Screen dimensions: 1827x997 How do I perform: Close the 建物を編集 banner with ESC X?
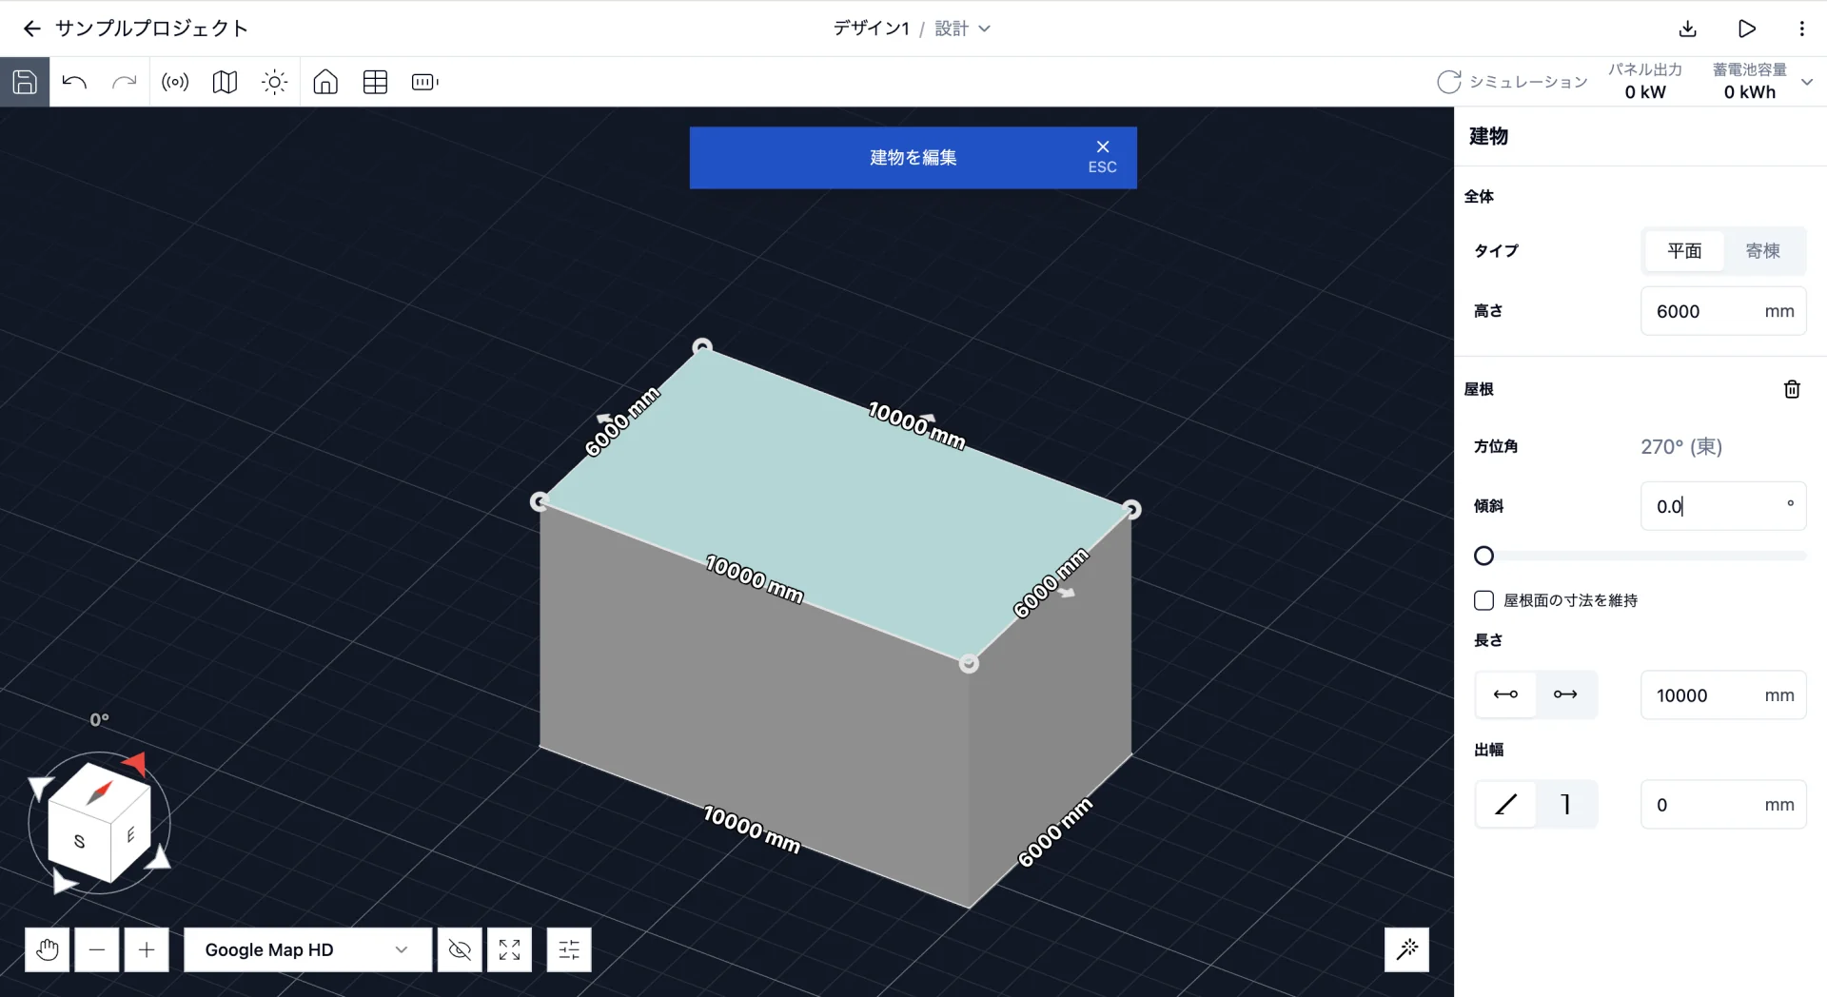coord(1102,156)
